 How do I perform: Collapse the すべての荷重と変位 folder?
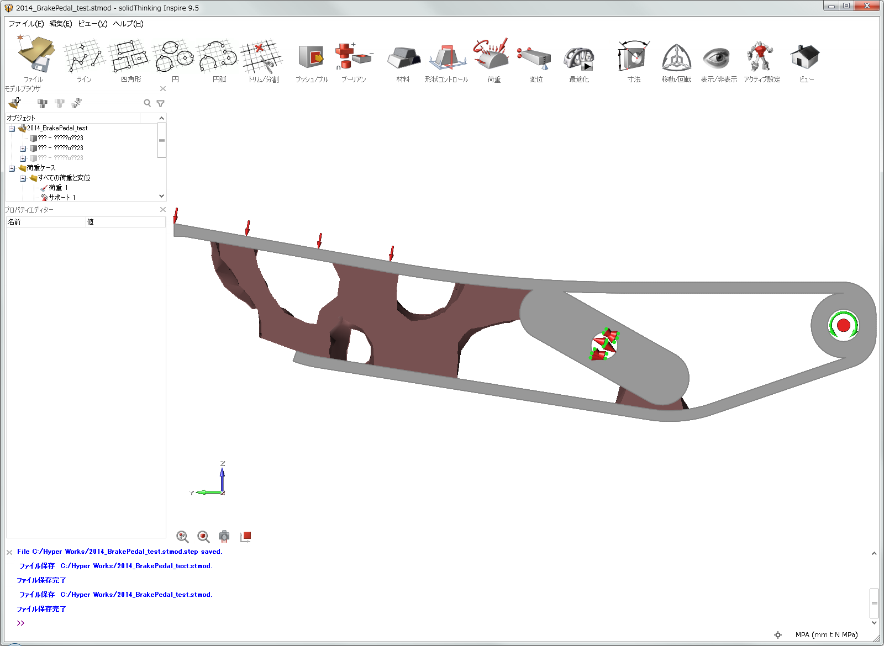click(x=23, y=178)
